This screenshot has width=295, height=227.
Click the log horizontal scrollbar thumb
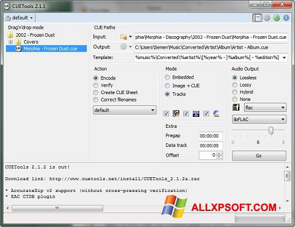click(x=57, y=209)
